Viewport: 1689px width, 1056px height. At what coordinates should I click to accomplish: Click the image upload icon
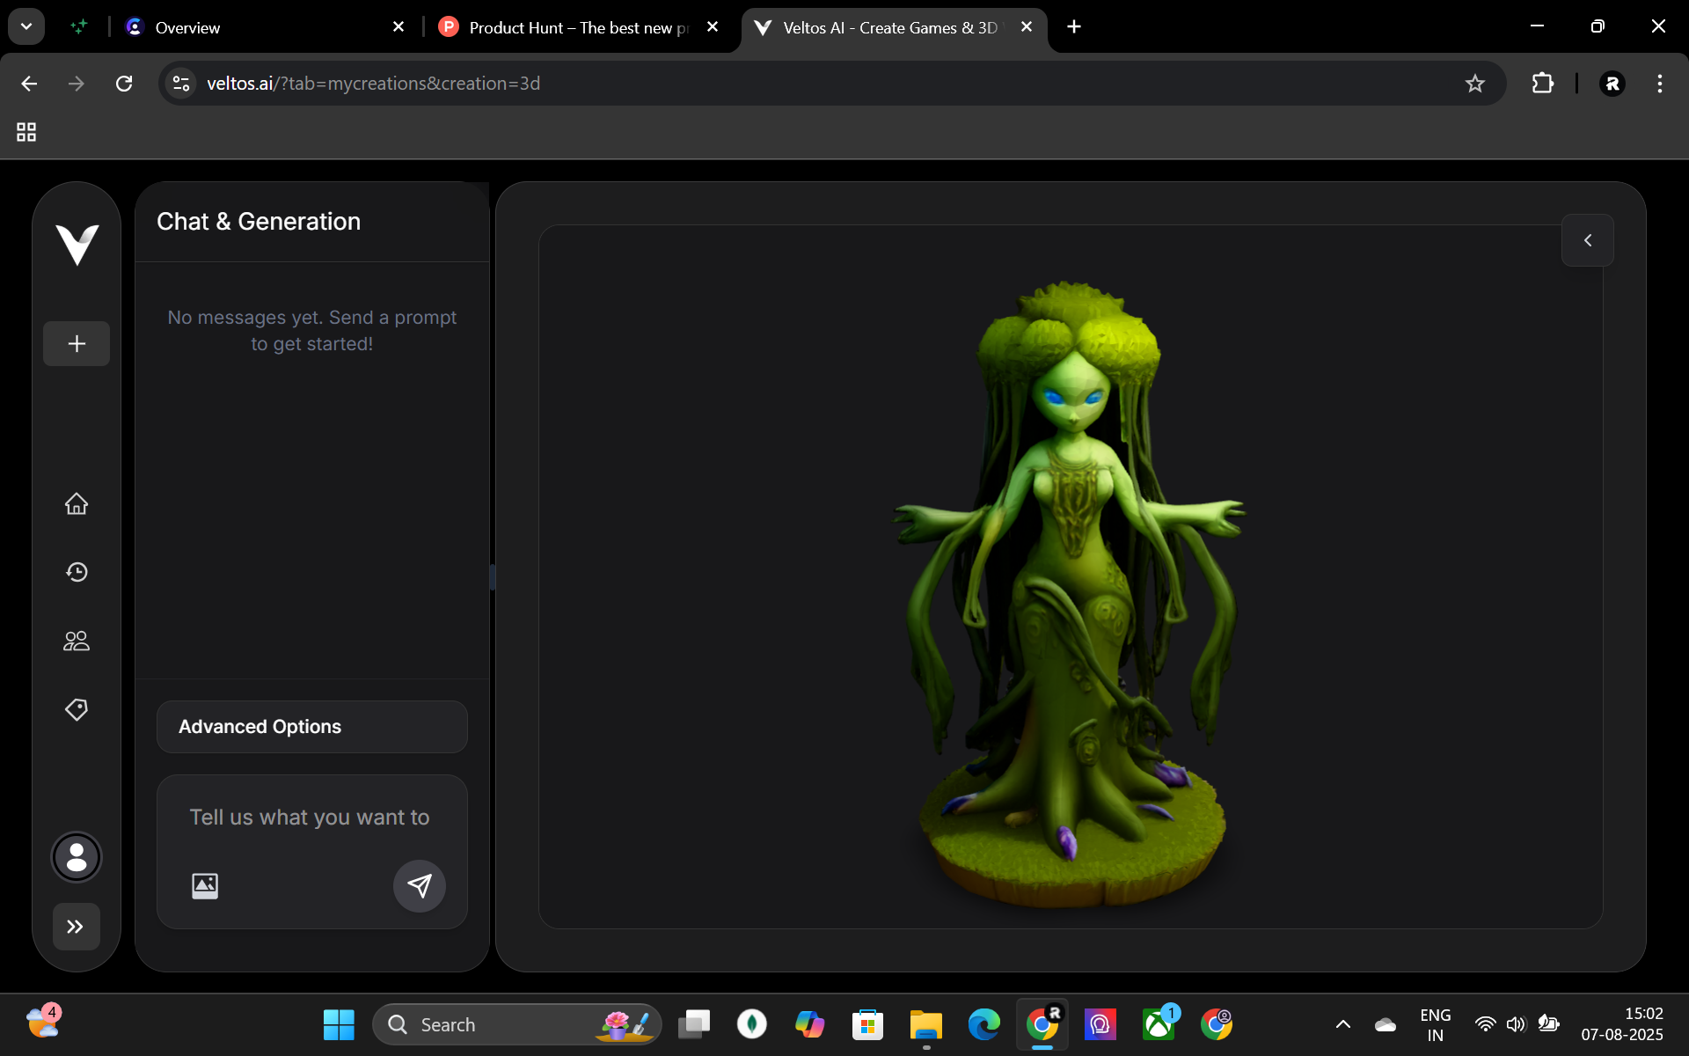pyautogui.click(x=205, y=885)
